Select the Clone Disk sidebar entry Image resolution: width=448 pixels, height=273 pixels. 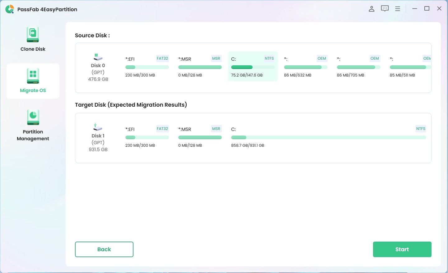point(33,39)
